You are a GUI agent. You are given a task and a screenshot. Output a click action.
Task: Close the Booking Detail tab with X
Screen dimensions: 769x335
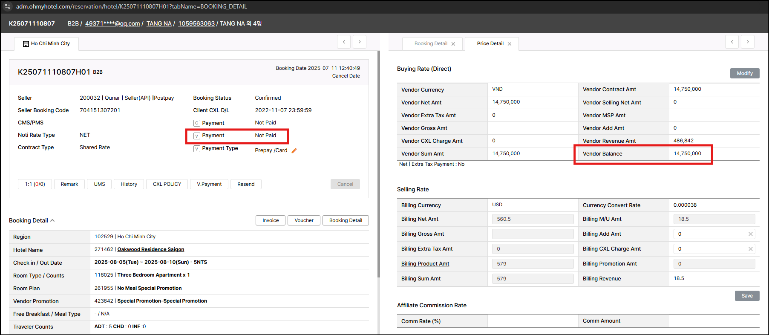coord(453,44)
